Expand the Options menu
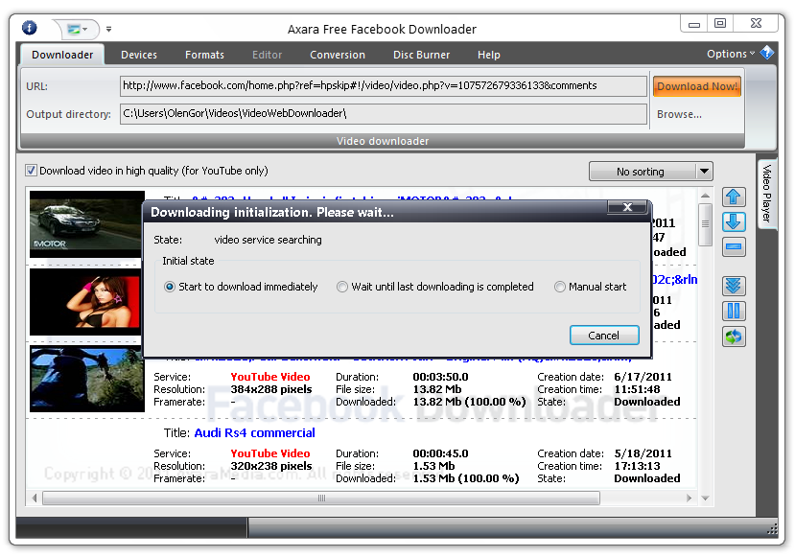Viewport: 795px width, 557px height. pyautogui.click(x=731, y=54)
